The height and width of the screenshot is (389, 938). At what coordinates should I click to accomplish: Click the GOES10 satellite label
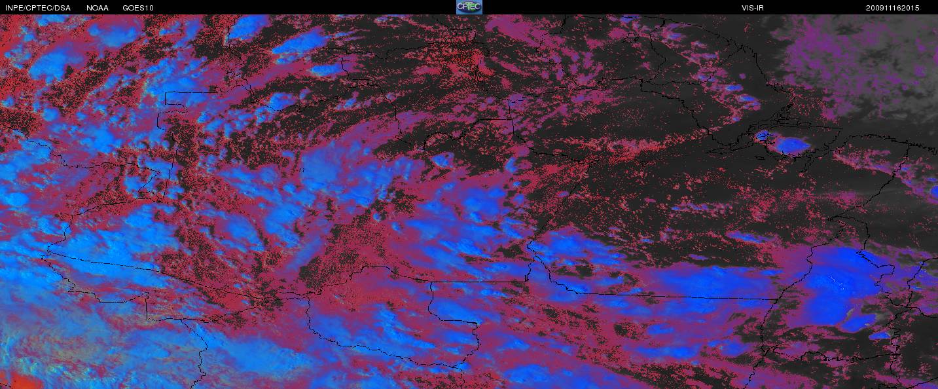pyautogui.click(x=138, y=8)
